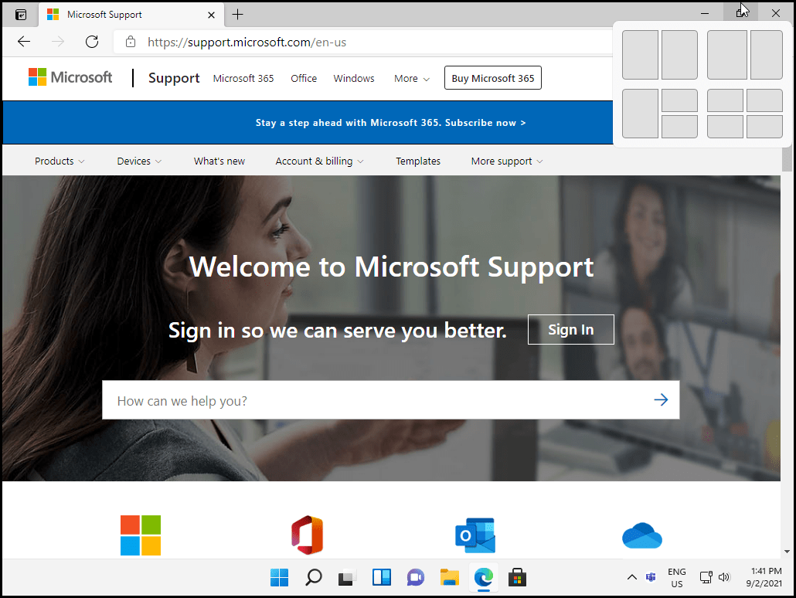Open the Support home link
The height and width of the screenshot is (598, 796).
click(174, 78)
